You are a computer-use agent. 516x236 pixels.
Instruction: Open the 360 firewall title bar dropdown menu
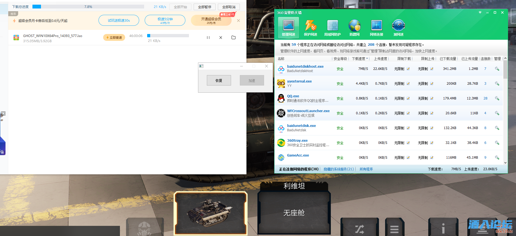click(480, 13)
